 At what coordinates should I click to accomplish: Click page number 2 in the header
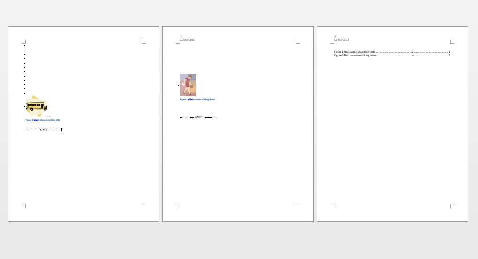(x=181, y=36)
